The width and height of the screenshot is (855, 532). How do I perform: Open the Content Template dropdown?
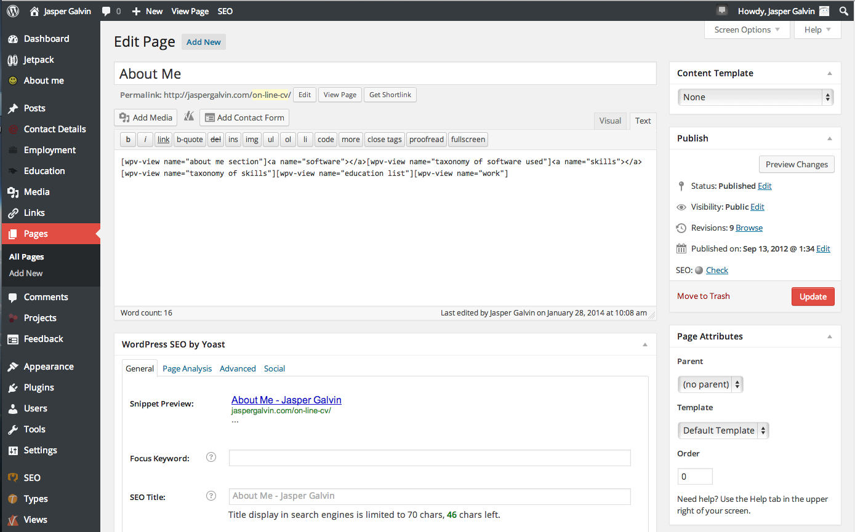755,97
